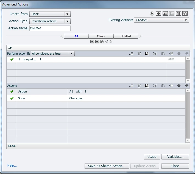Duplicate the action with top-right copy icon
The width and height of the screenshot is (195, 174).
(x=185, y=13)
